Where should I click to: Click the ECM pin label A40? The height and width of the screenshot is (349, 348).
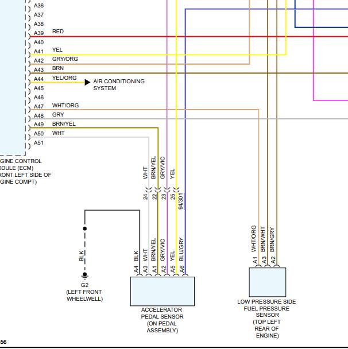point(38,42)
